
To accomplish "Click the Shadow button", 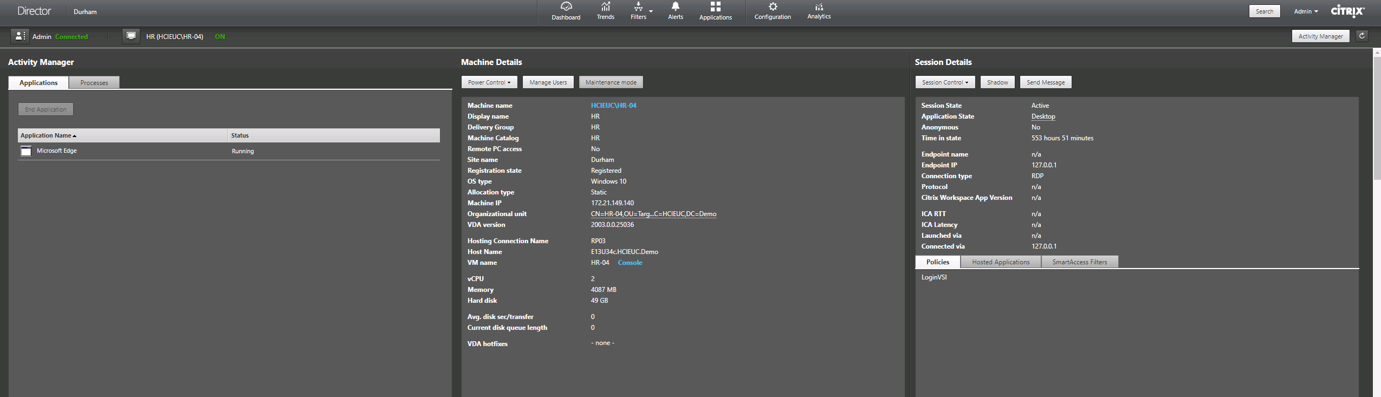I will pyautogui.click(x=997, y=82).
